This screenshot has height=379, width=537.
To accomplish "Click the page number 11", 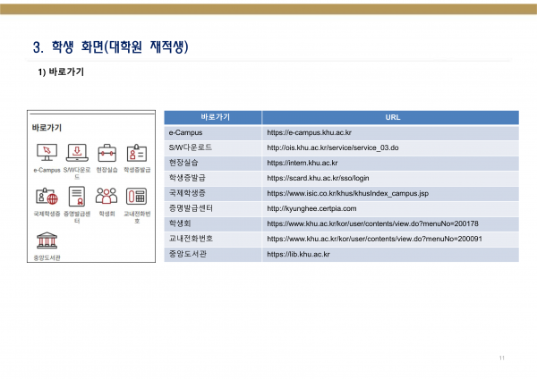I will [x=502, y=358].
